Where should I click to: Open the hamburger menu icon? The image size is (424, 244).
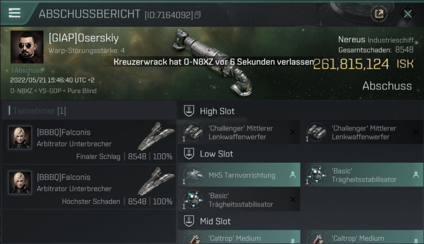(x=14, y=13)
